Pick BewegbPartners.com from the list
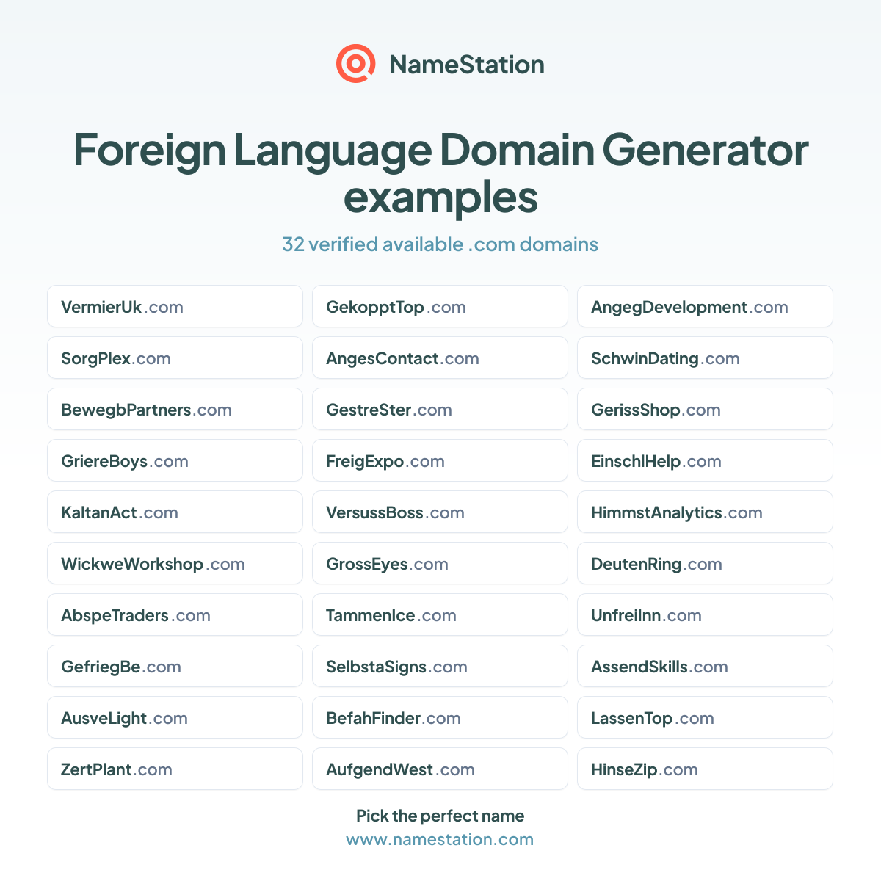Image resolution: width=881 pixels, height=881 pixels. tap(175, 409)
